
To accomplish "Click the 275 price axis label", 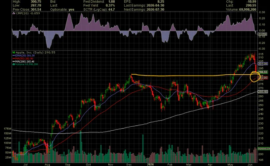I will tap(260, 84).
